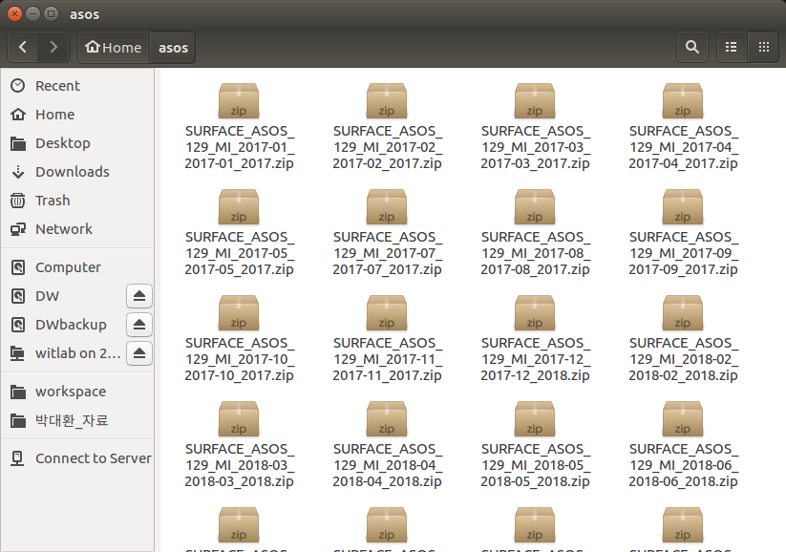Open Desktop in the sidebar
The height and width of the screenshot is (552, 786).
pyautogui.click(x=77, y=143)
